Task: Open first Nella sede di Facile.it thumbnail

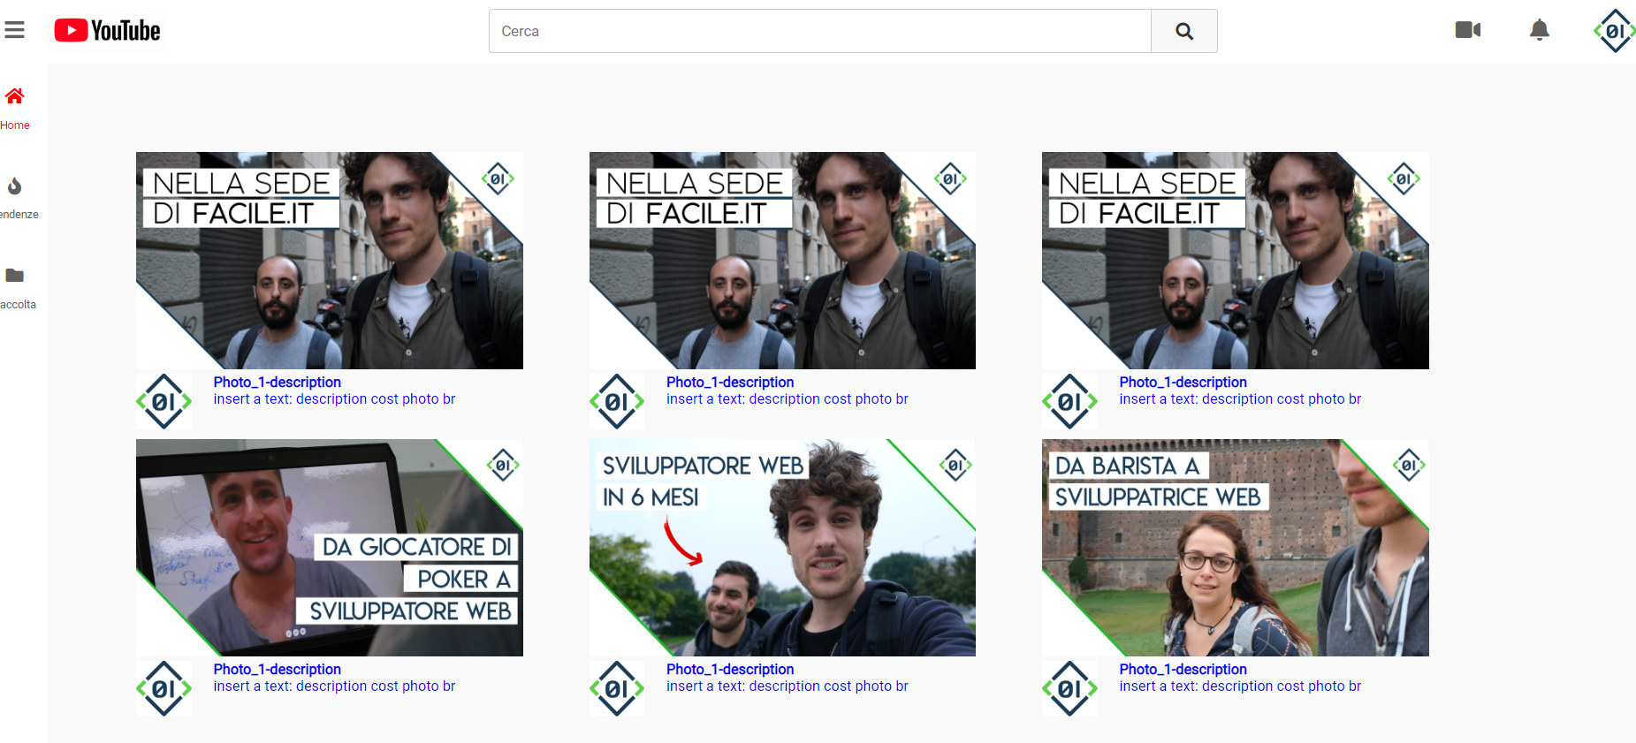Action: tap(330, 261)
